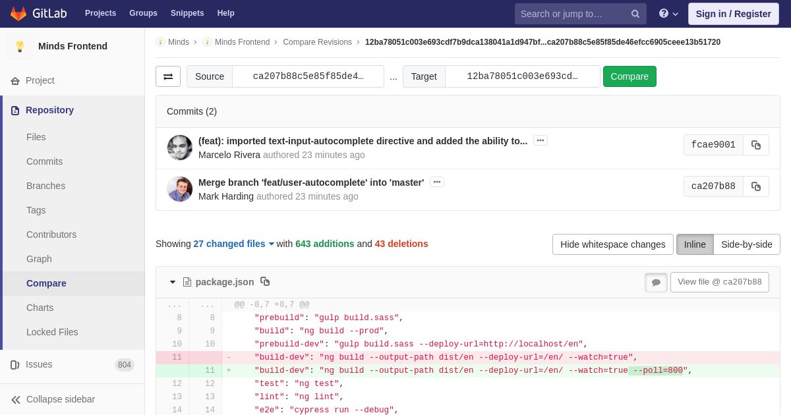Toggle comments for package.json file

point(656,282)
